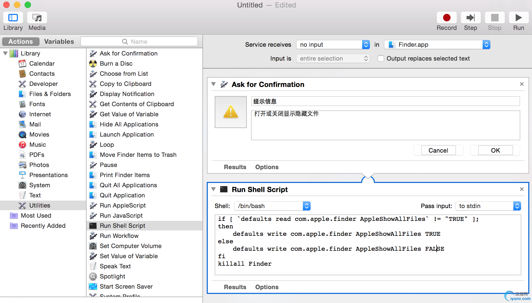Open the Pass input dropdown
The image size is (532, 303).
click(x=488, y=206)
